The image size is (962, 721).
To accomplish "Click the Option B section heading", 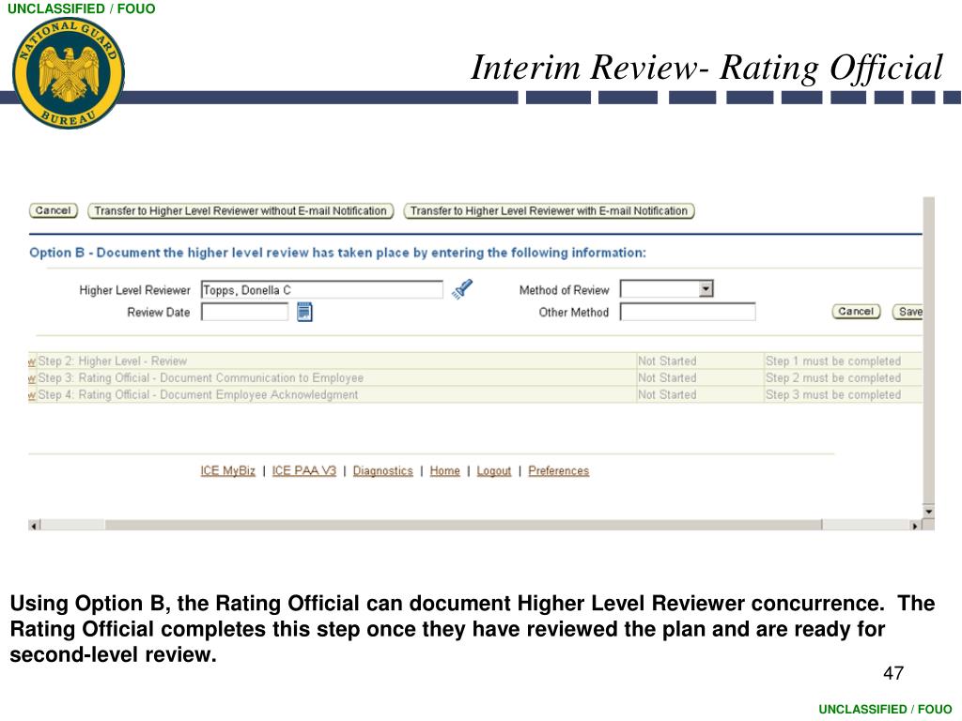I will tap(337, 253).
